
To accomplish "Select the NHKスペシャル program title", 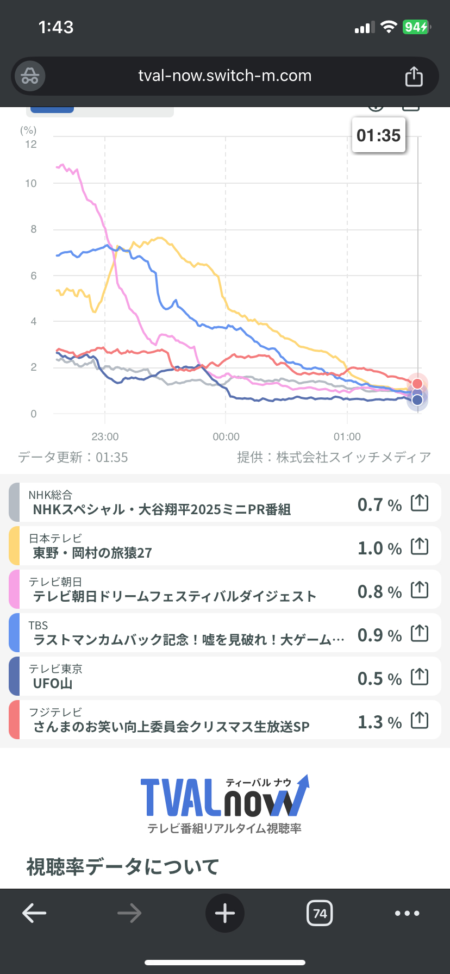I will 162,509.
